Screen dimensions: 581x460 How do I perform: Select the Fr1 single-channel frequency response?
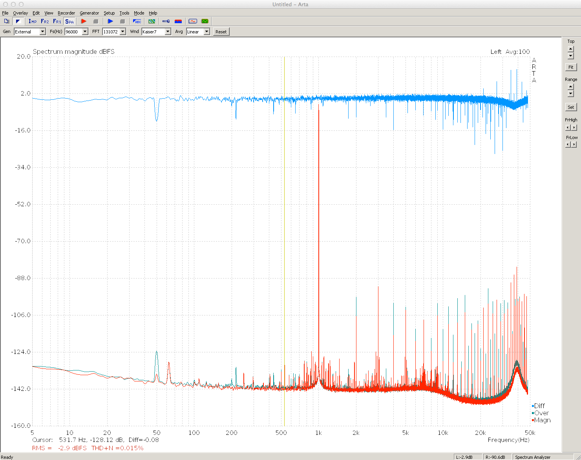tap(57, 21)
